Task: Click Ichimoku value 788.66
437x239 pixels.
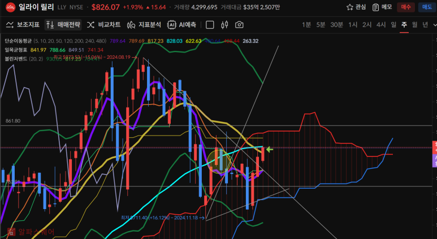Action: click(x=58, y=50)
